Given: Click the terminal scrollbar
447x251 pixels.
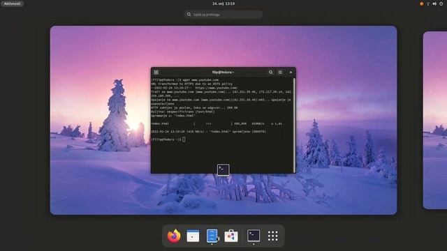Looking at the screenshot, I should coord(294,125).
